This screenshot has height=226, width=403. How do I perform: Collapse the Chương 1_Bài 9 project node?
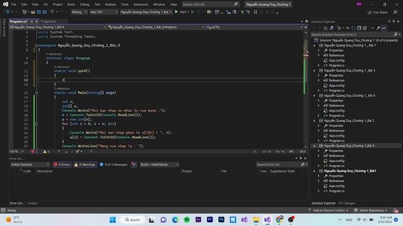[x=314, y=146]
